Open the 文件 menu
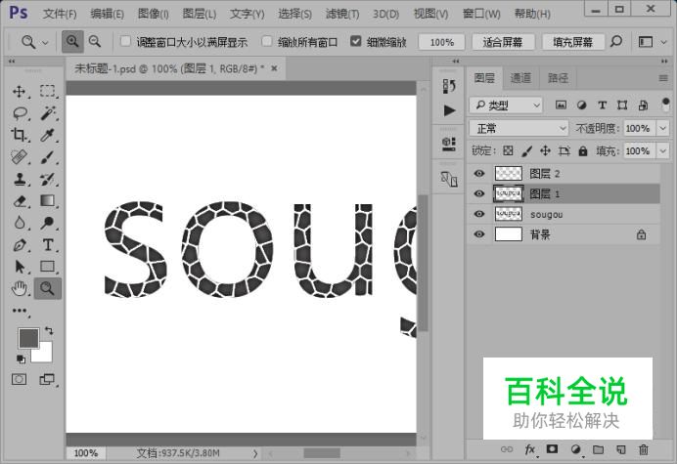677x464 pixels. pos(60,14)
